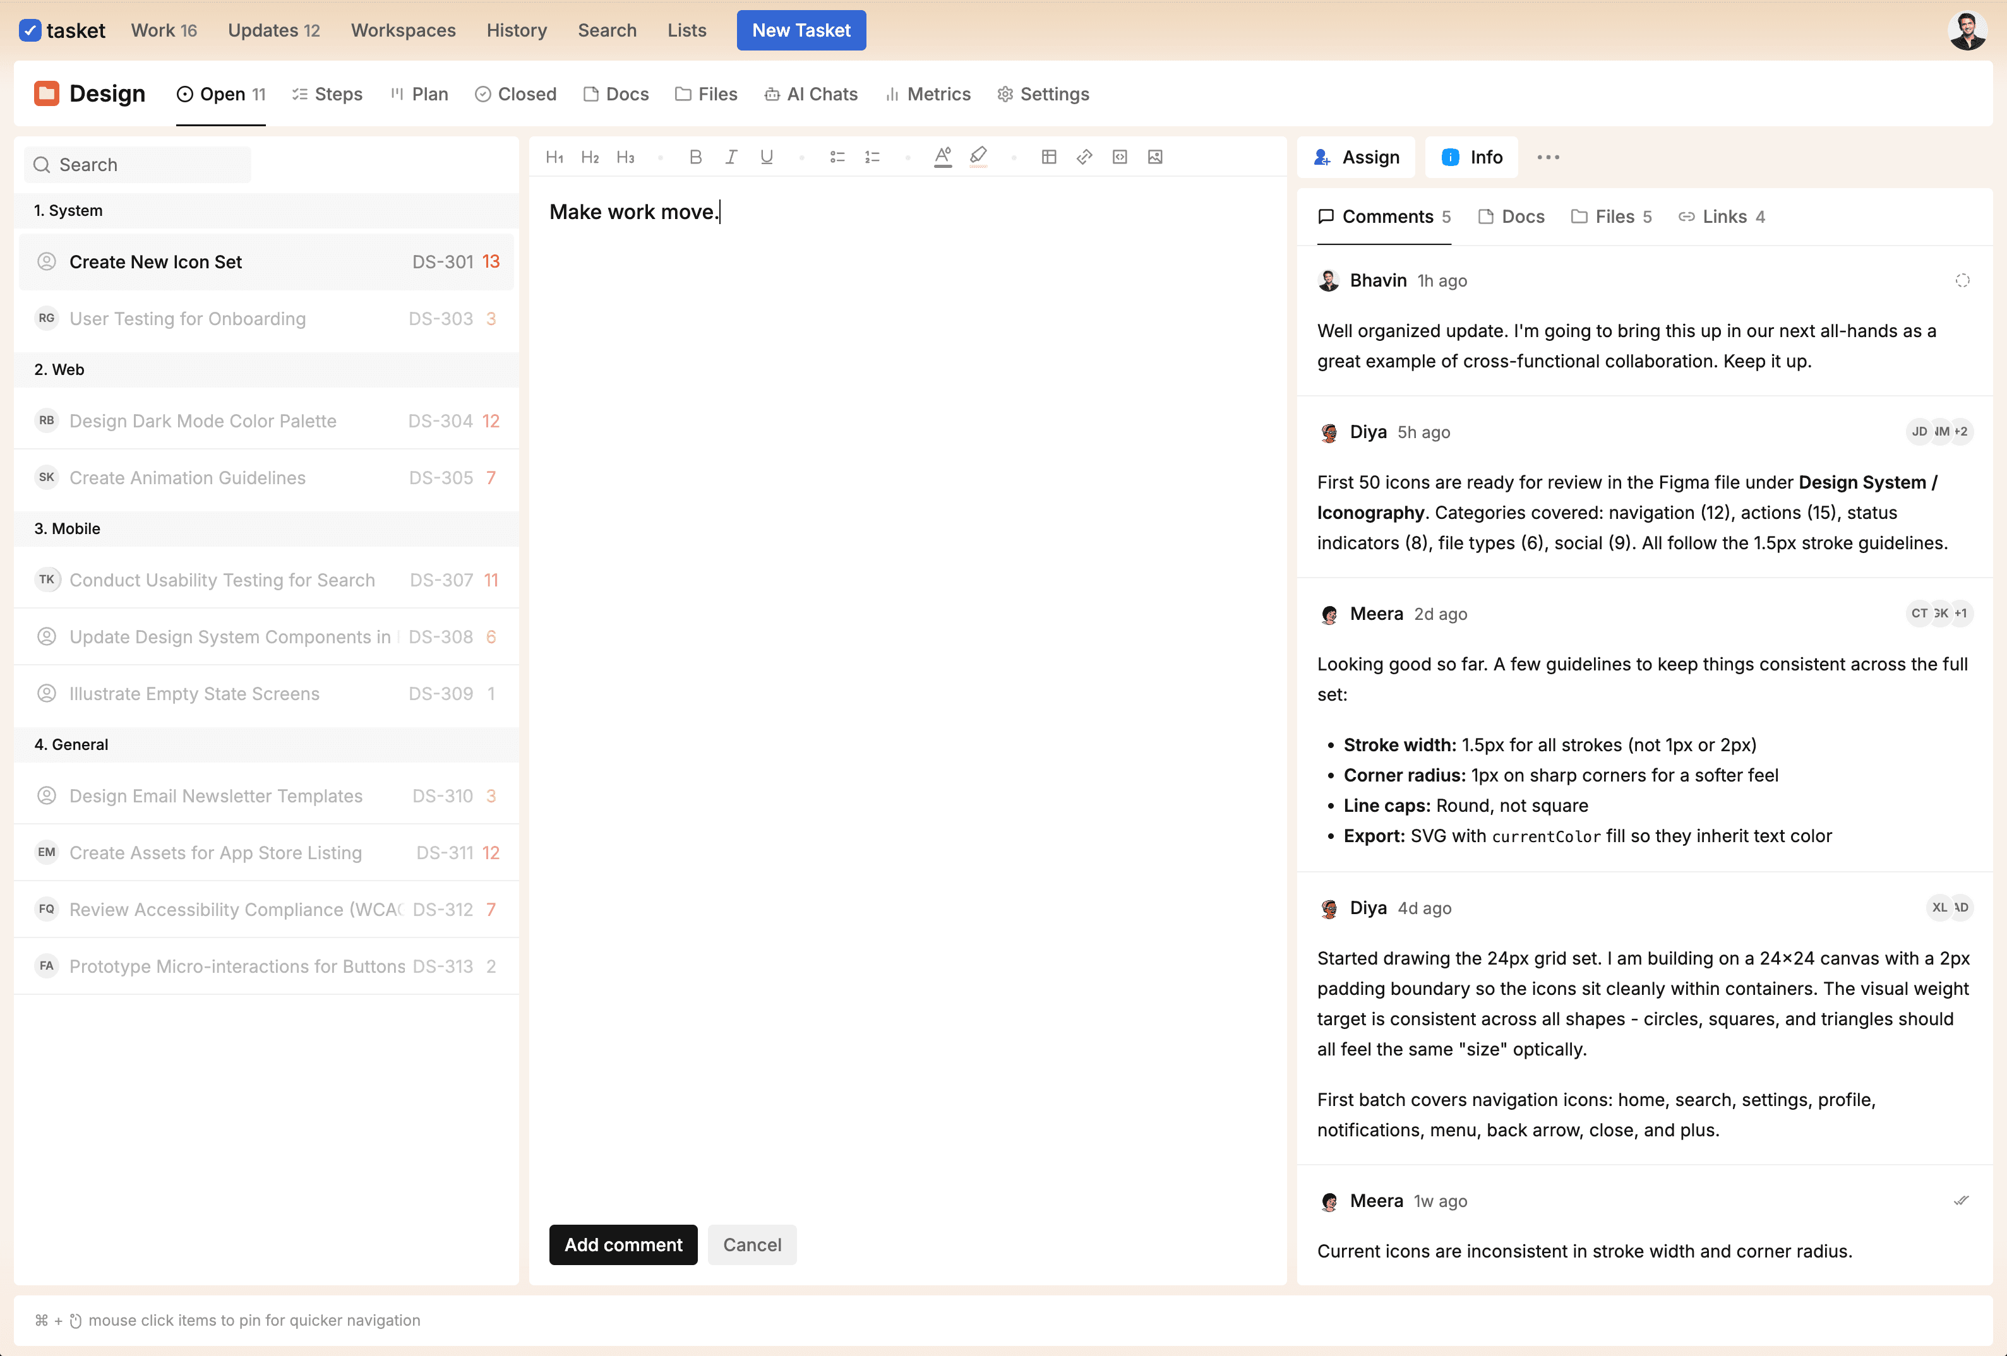This screenshot has height=1356, width=2007.
Task: Start a numbered list
Action: [872, 157]
